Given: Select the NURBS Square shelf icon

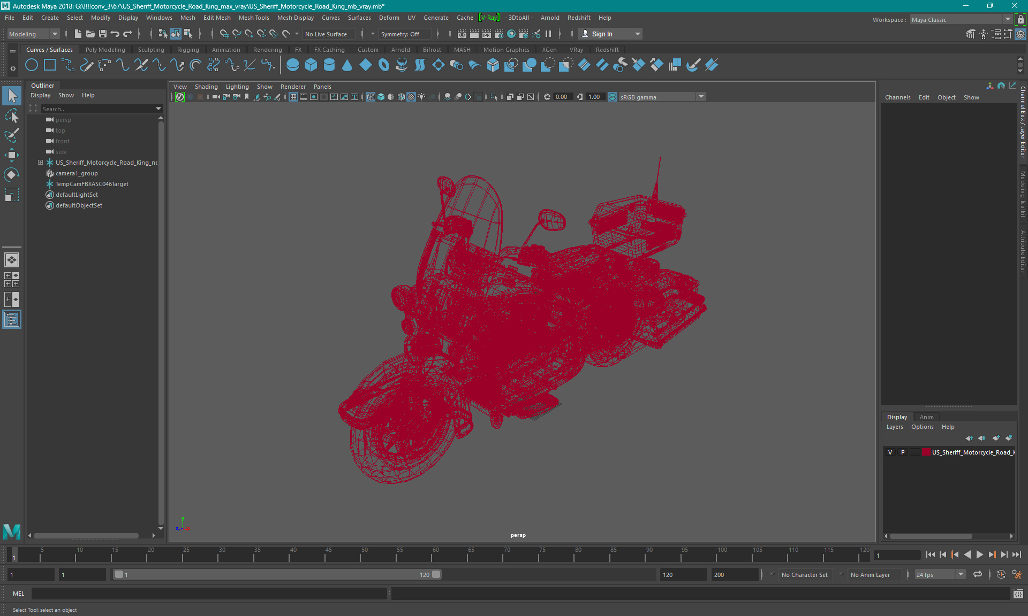Looking at the screenshot, I should point(50,65).
